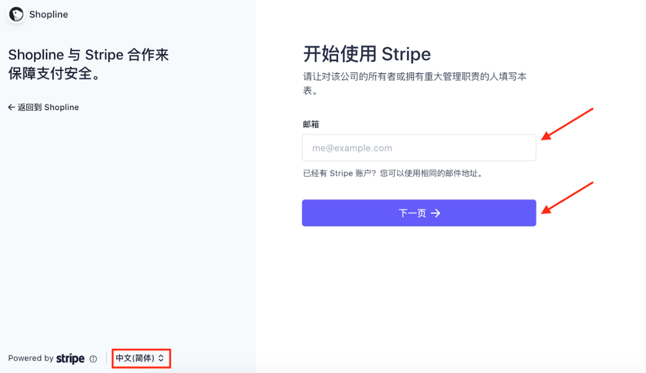
Task: Click the 下一页 button to continue
Action: tap(419, 213)
